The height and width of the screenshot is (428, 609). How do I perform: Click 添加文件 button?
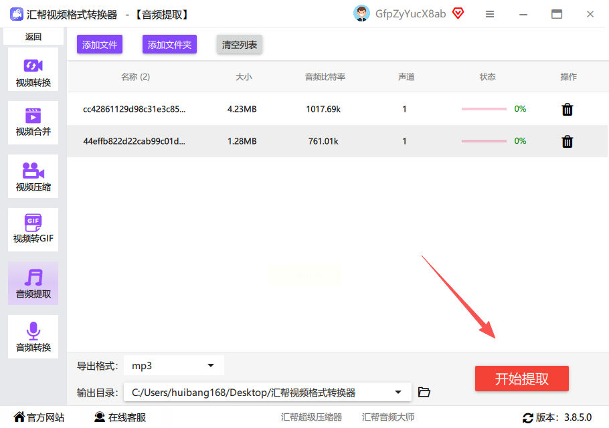(x=100, y=45)
